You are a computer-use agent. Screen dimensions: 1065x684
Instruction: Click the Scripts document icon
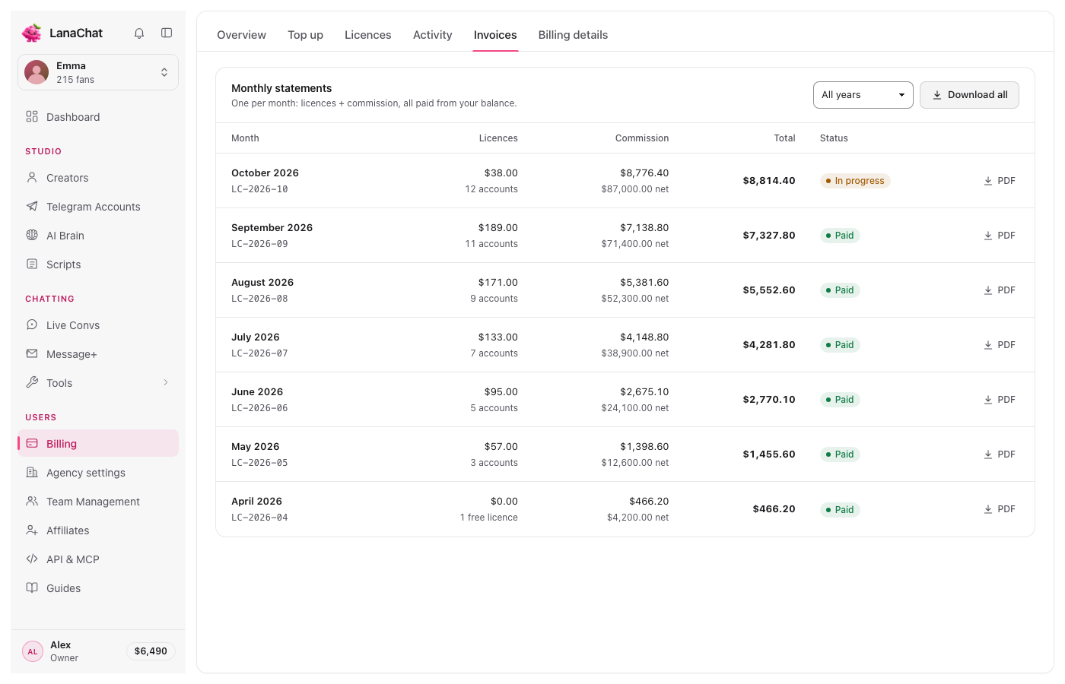pyautogui.click(x=32, y=264)
